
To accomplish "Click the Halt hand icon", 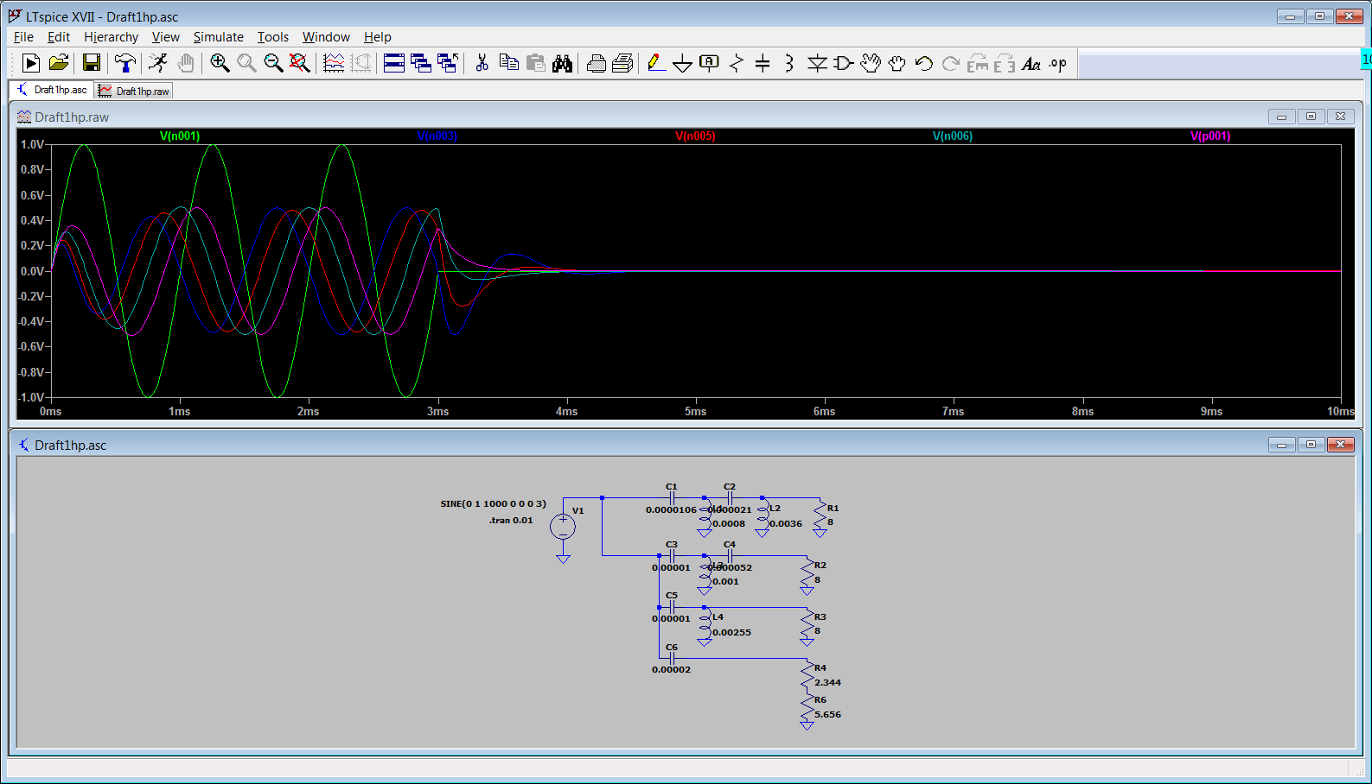I will point(185,63).
